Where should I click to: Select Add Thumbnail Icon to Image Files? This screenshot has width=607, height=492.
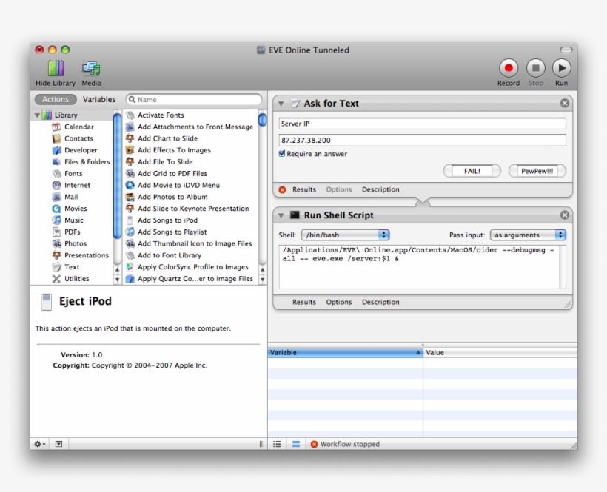[x=189, y=243]
